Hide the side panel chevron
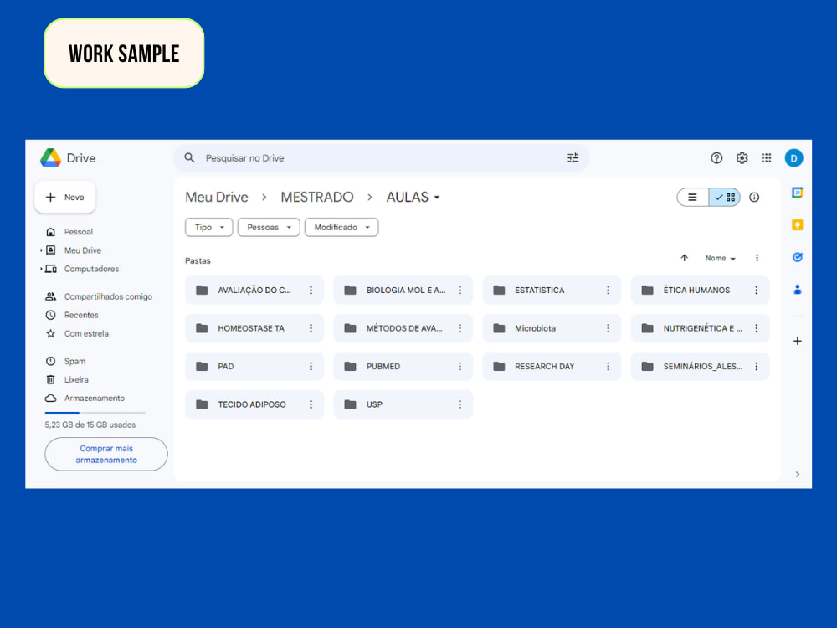The width and height of the screenshot is (837, 628). tap(797, 474)
